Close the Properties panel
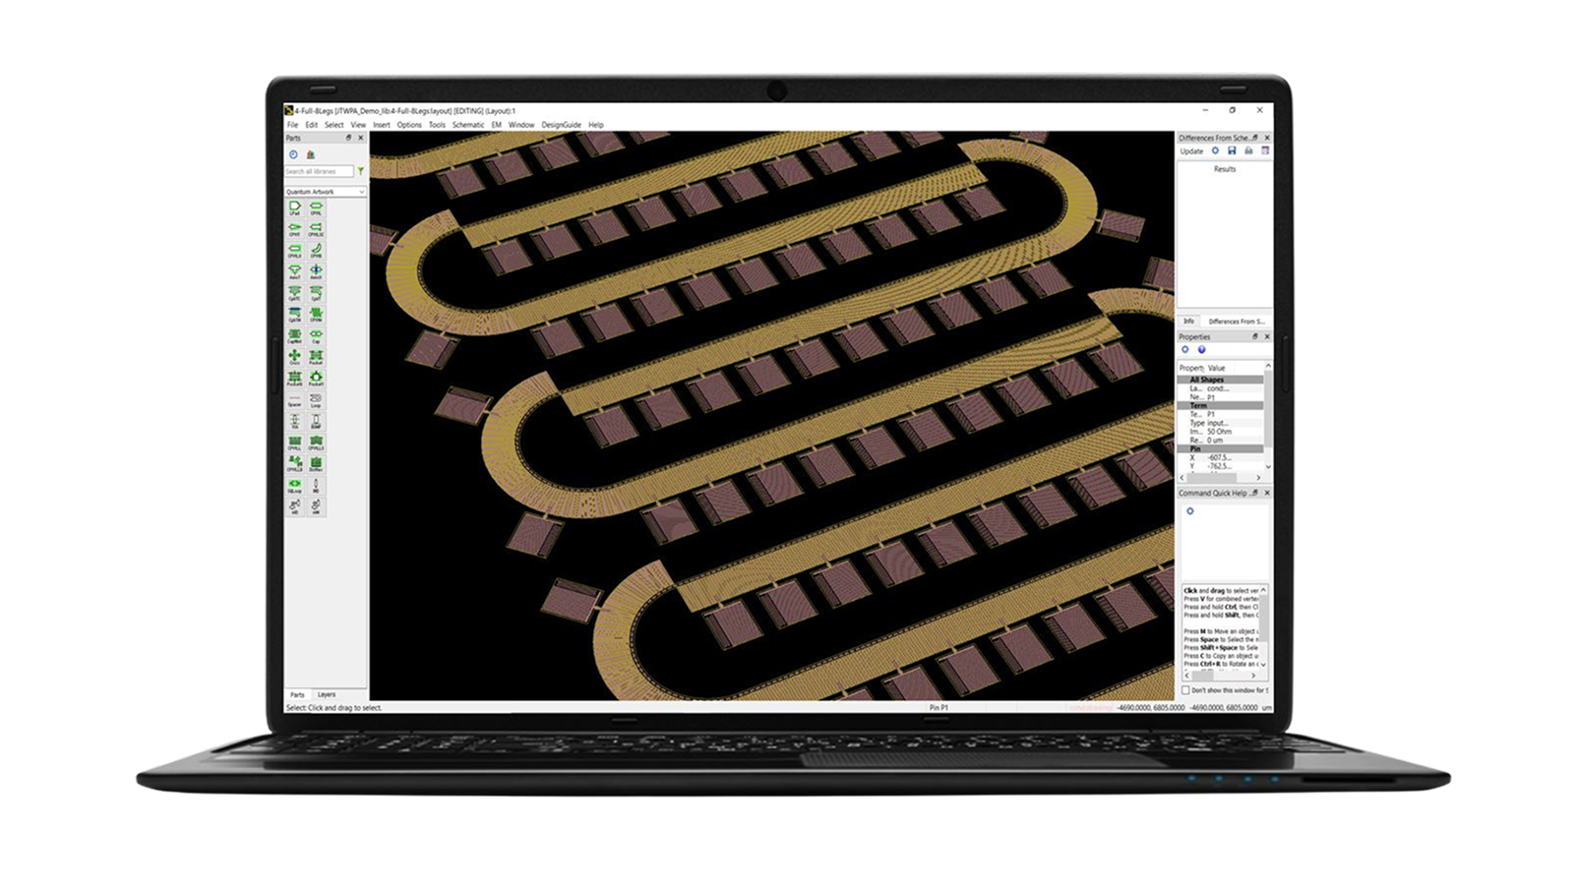Image resolution: width=1574 pixels, height=885 pixels. click(x=1267, y=336)
